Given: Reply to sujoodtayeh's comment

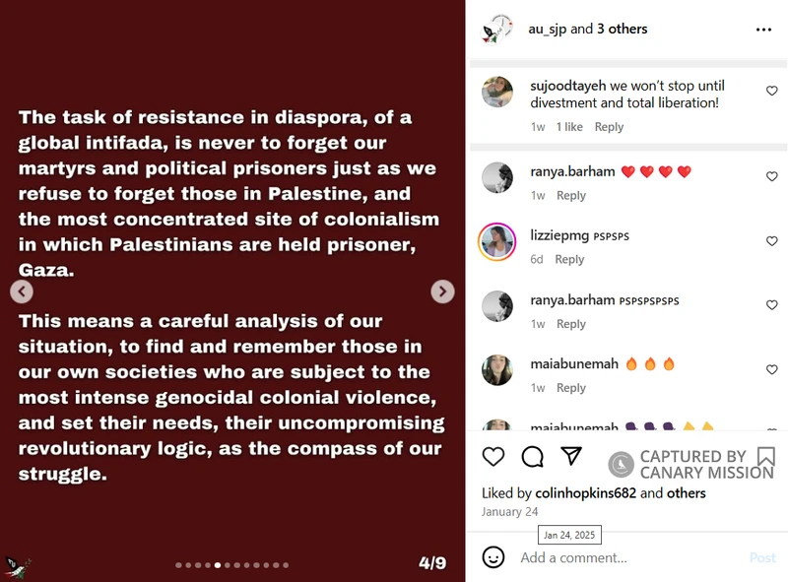Looking at the screenshot, I should [x=609, y=127].
